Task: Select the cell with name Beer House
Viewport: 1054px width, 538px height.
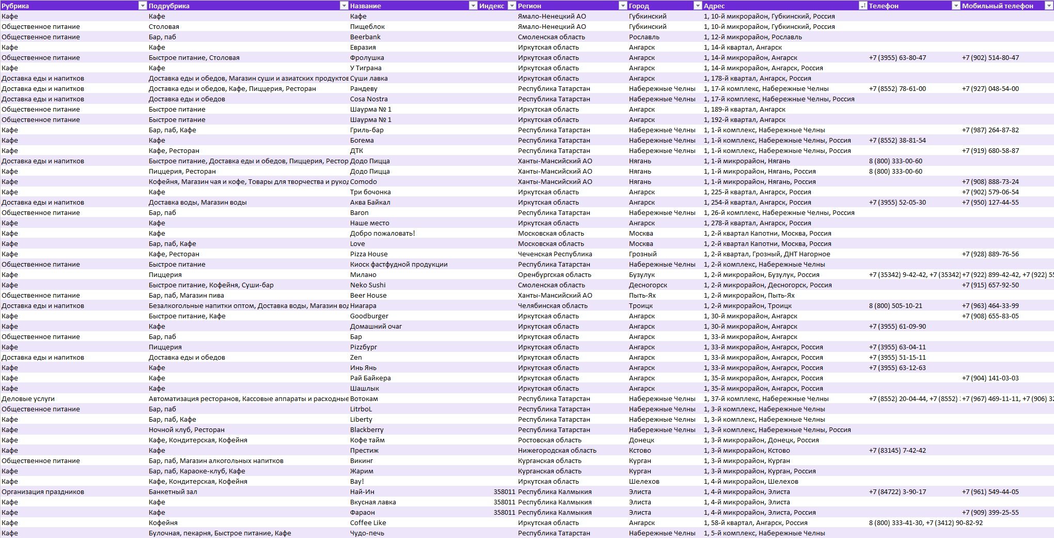Action: point(413,295)
